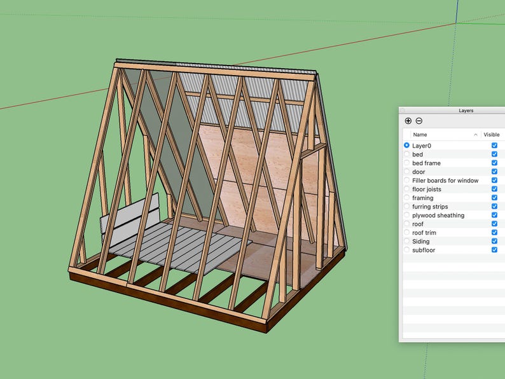Select the door layer name
Image resolution: width=505 pixels, height=379 pixels.
pyautogui.click(x=419, y=172)
